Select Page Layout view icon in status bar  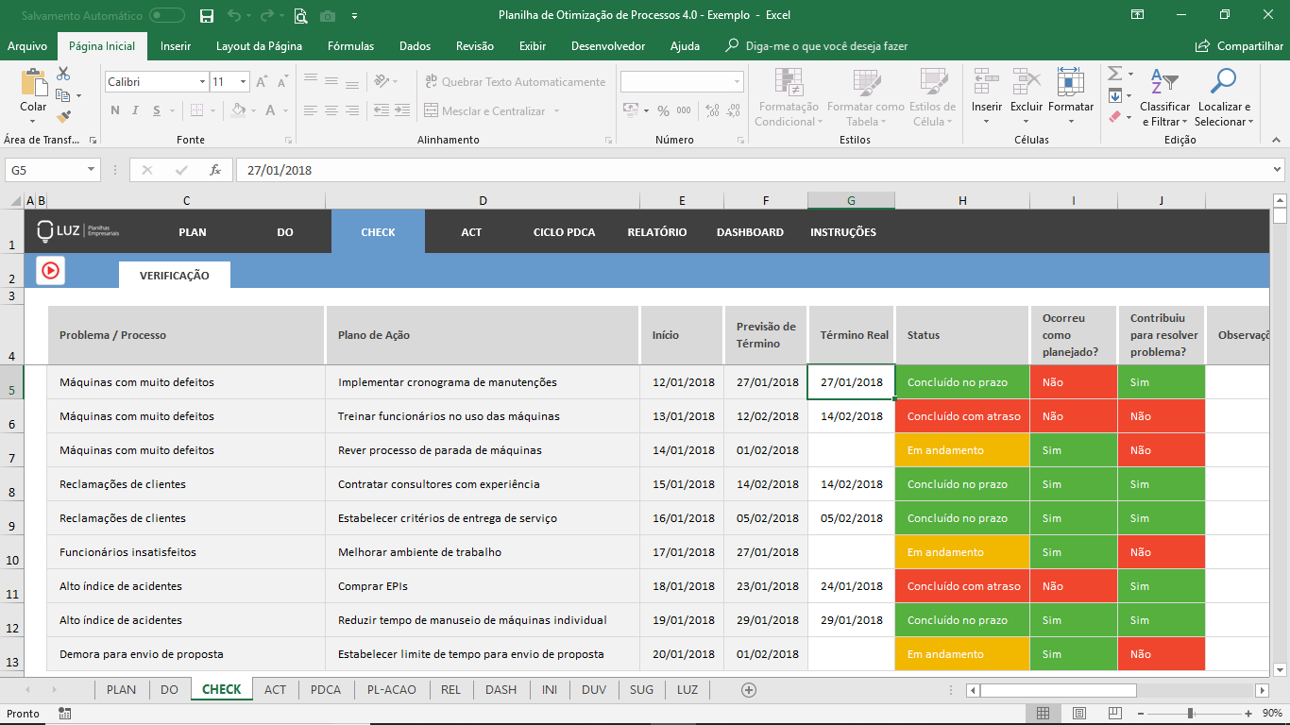1078,714
